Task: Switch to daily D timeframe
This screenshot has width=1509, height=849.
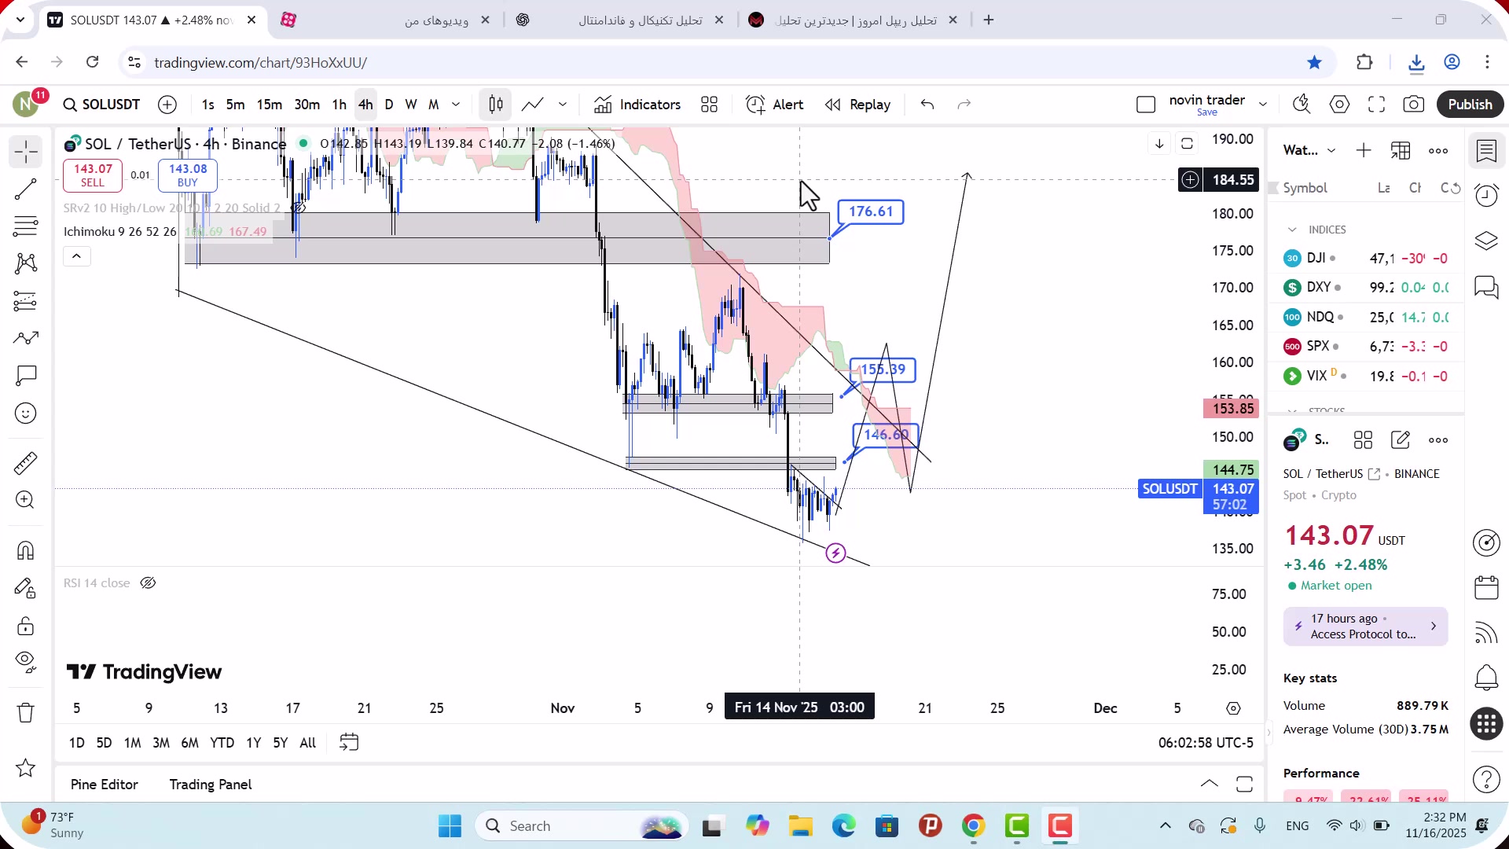Action: (389, 105)
